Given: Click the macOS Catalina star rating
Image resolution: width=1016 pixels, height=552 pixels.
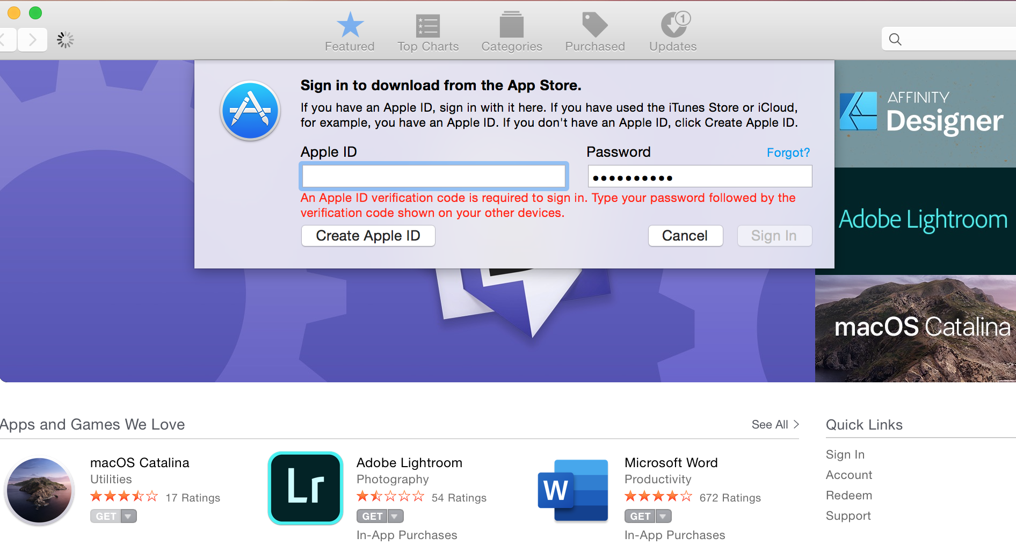Looking at the screenshot, I should (x=124, y=496).
